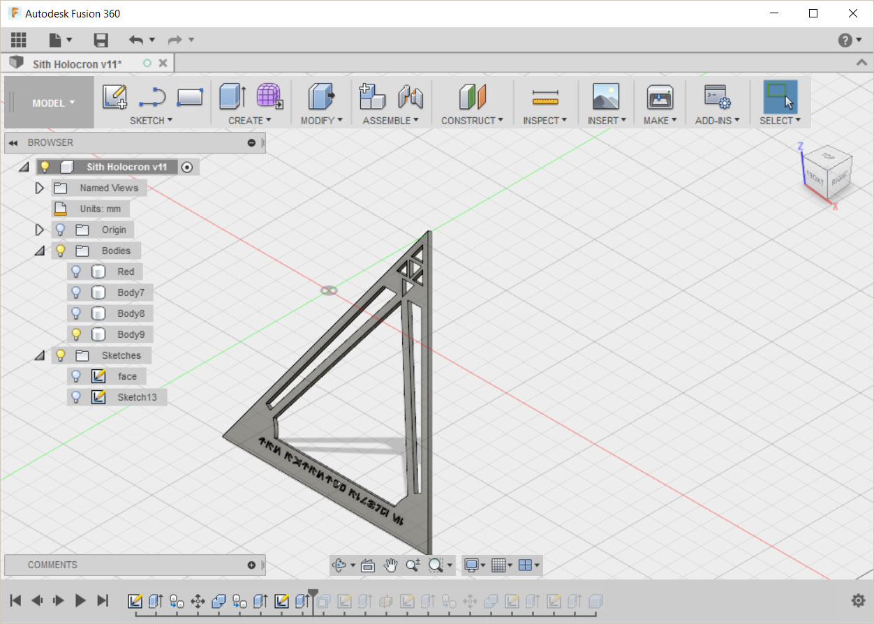Show Sketch13 via its light bulb
874x624 pixels.
[x=76, y=397]
